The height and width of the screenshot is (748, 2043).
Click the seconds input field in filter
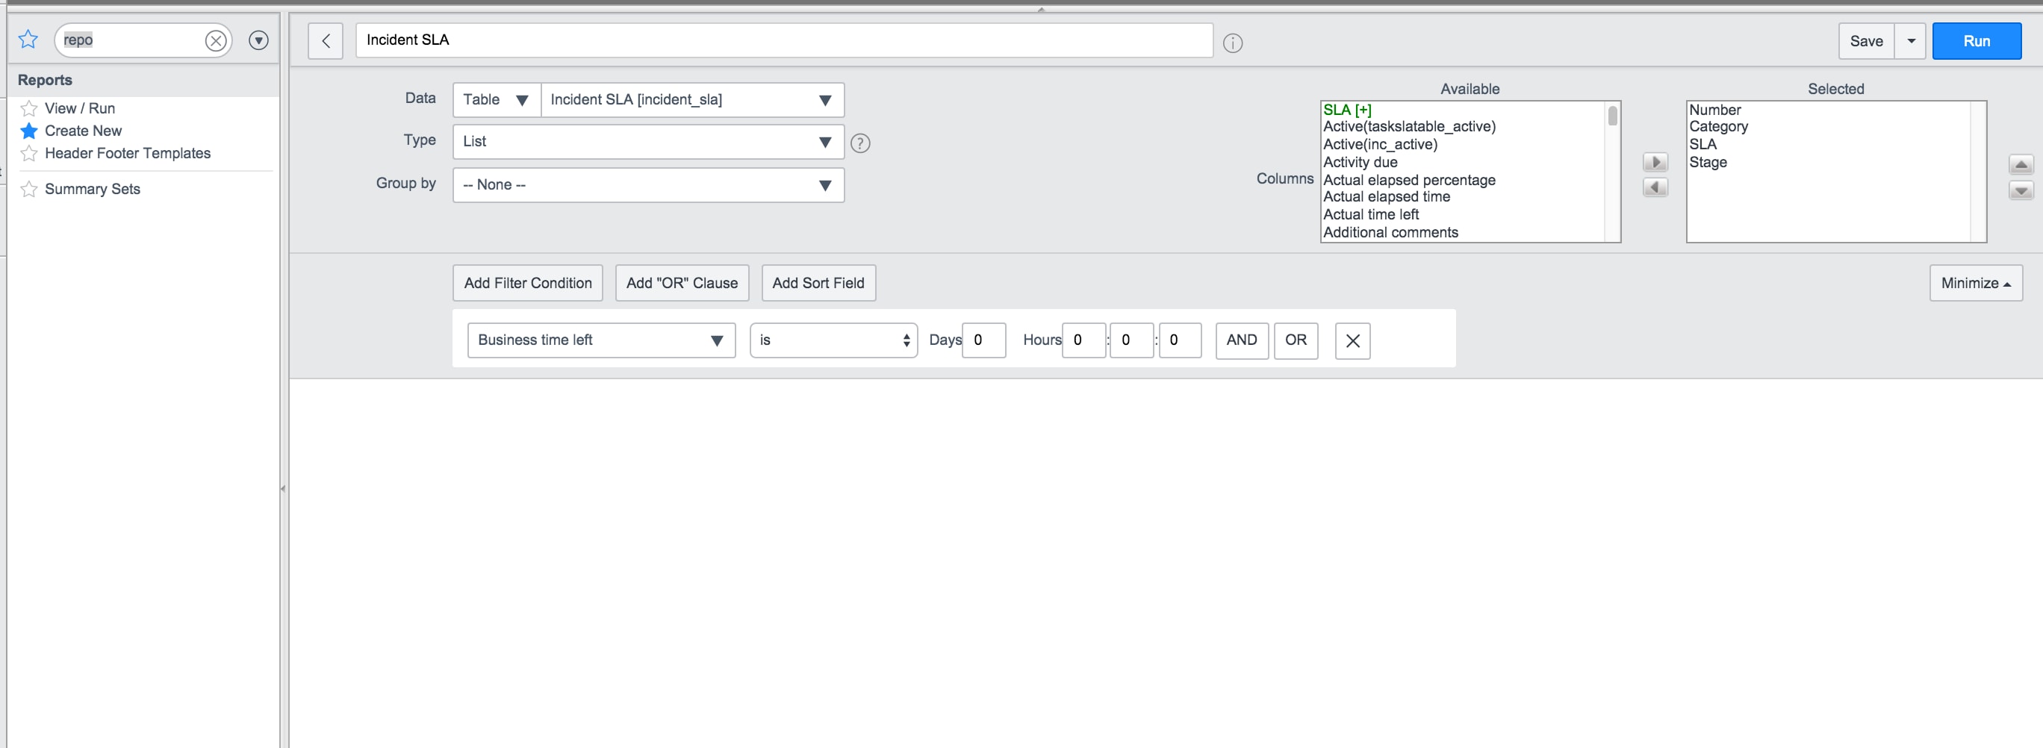tap(1179, 340)
